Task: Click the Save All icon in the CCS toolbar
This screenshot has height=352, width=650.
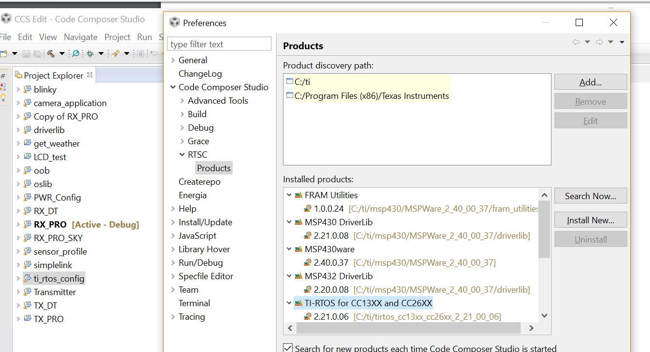Action: point(37,54)
